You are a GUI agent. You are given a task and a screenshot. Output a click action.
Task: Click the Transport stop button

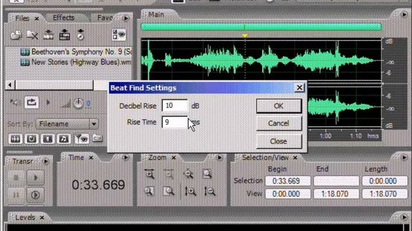click(x=16, y=178)
